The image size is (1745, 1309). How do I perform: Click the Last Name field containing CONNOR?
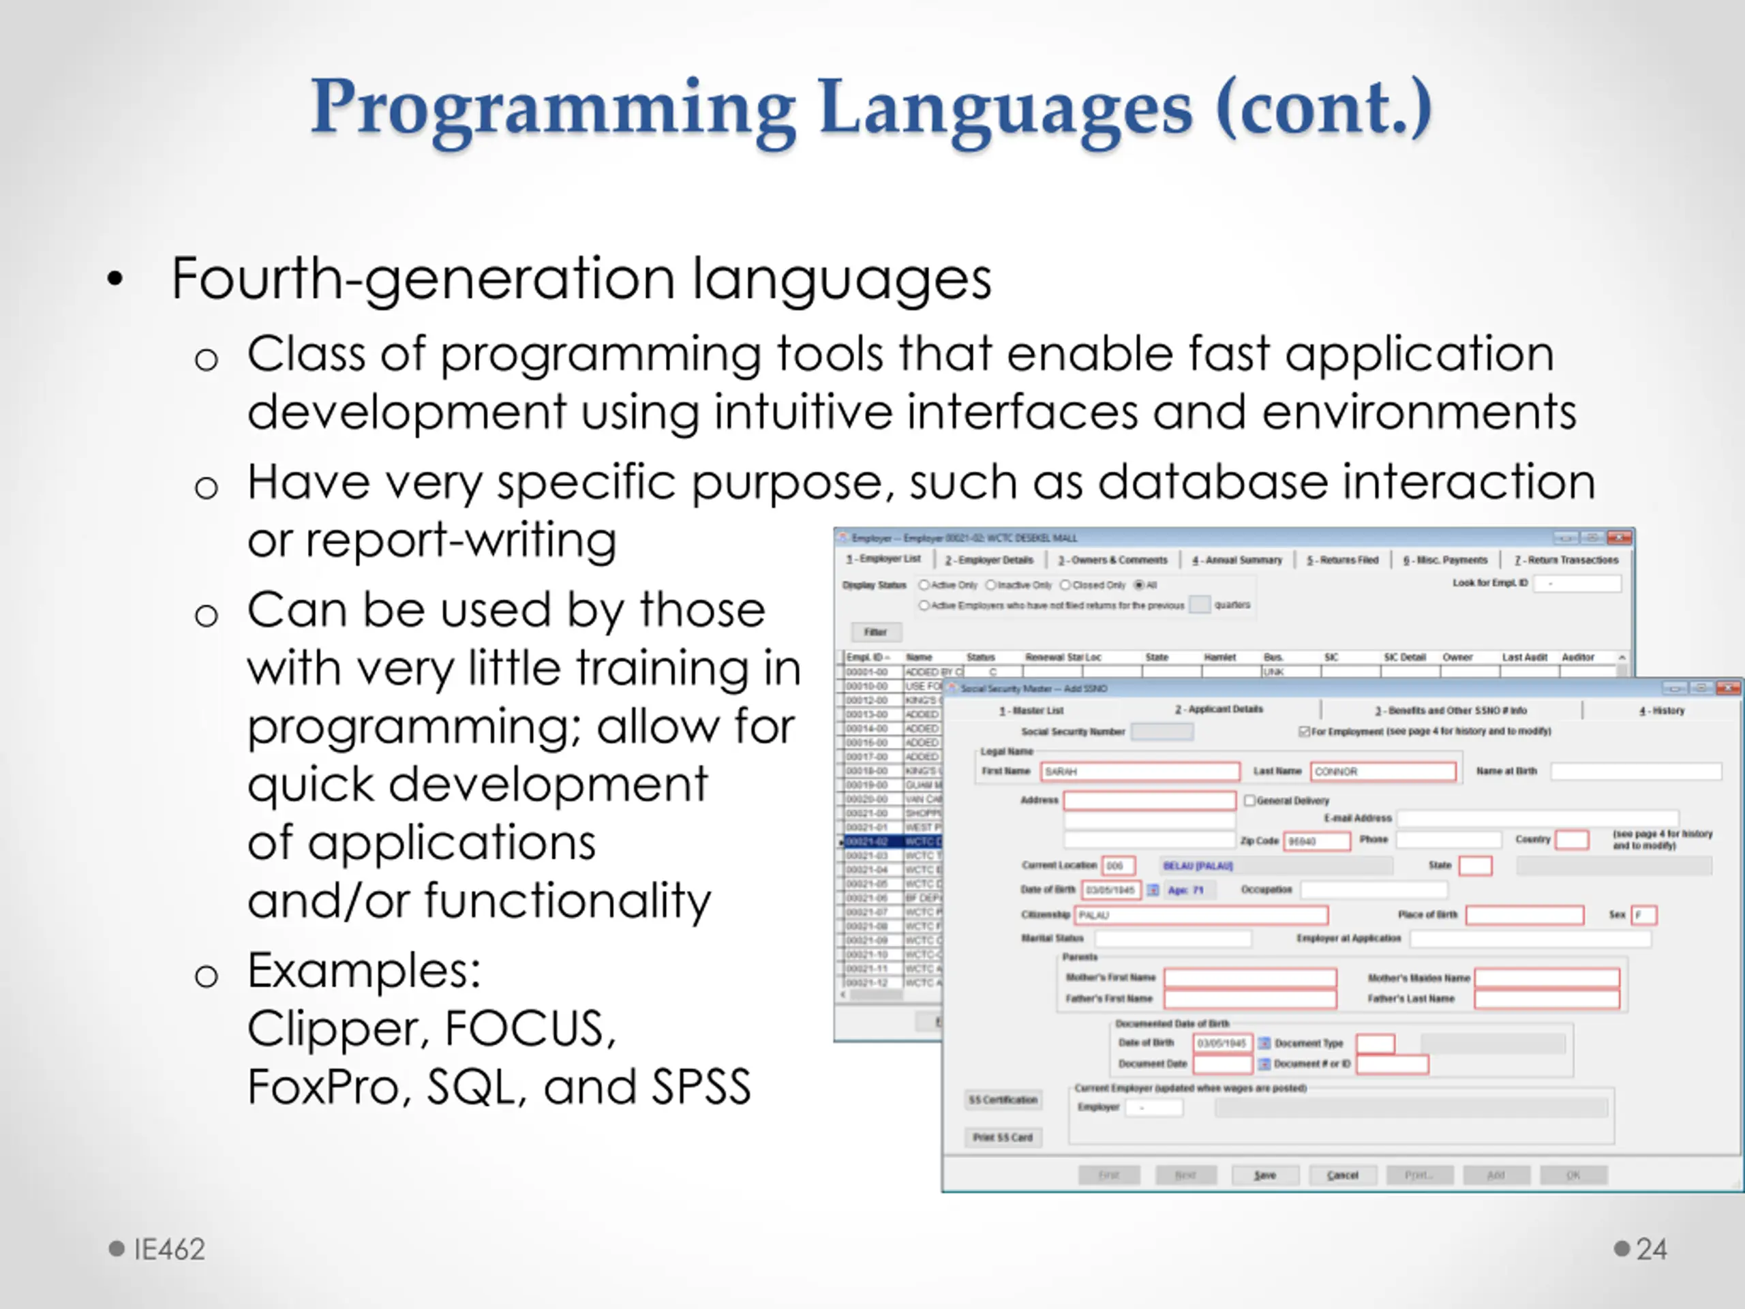click(x=1383, y=771)
